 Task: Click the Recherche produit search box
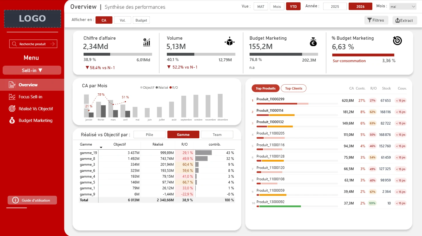[33, 44]
